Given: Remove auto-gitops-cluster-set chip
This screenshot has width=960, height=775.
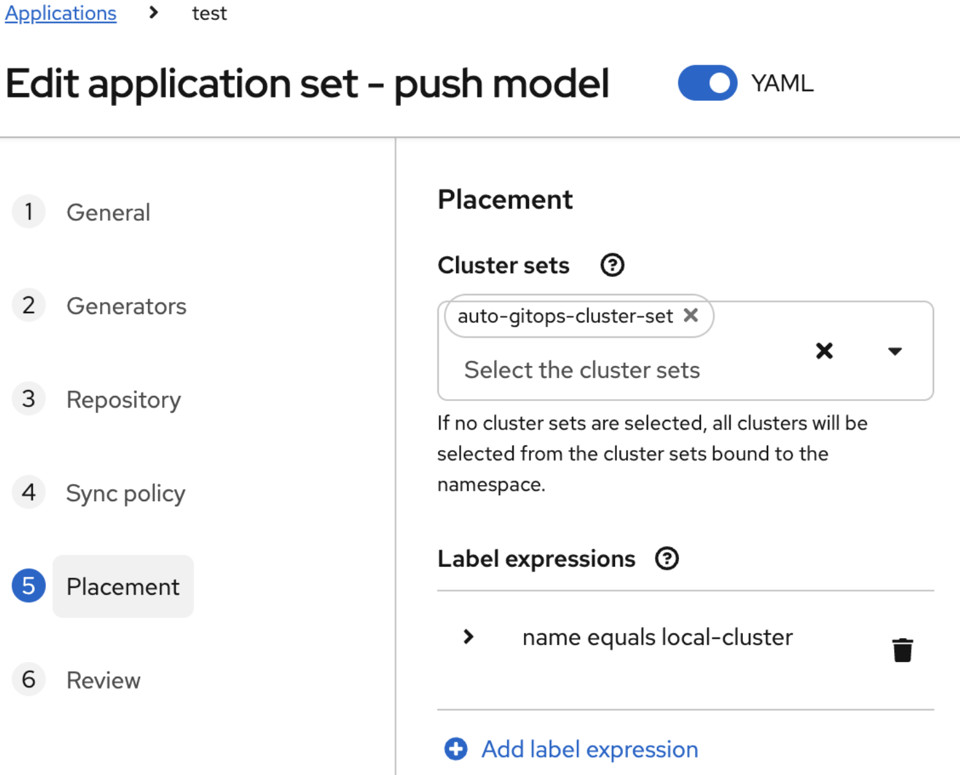Looking at the screenshot, I should coord(691,315).
